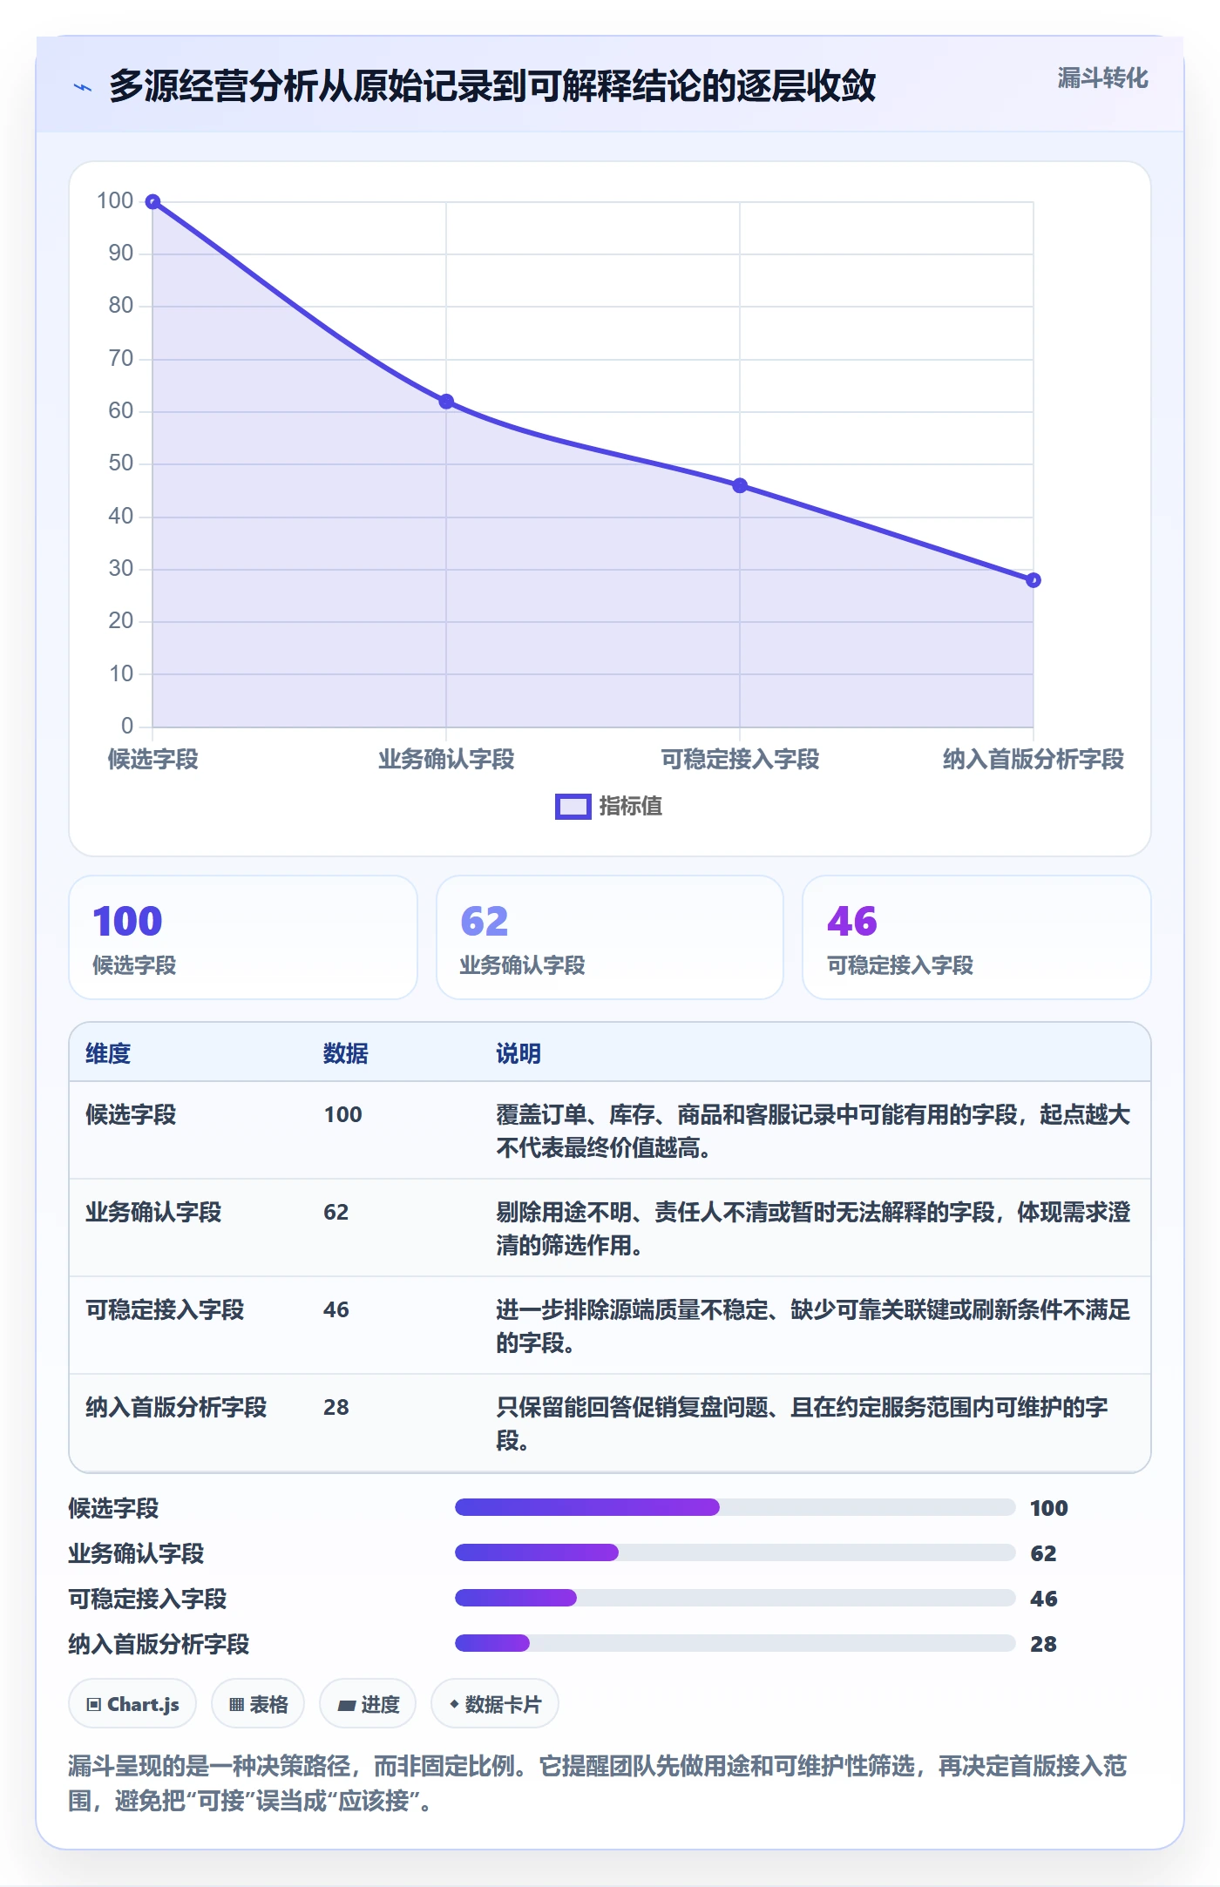Click the y-axis label 50
The image size is (1220, 1887).
[x=121, y=463]
